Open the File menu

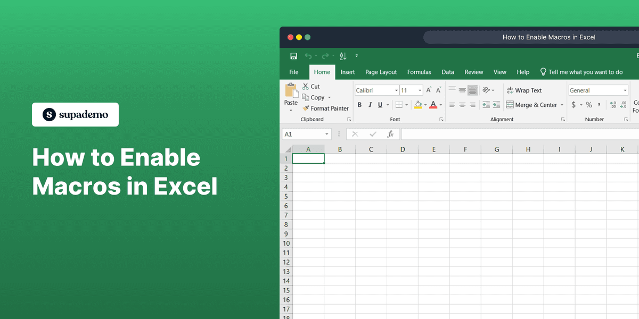tap(293, 72)
